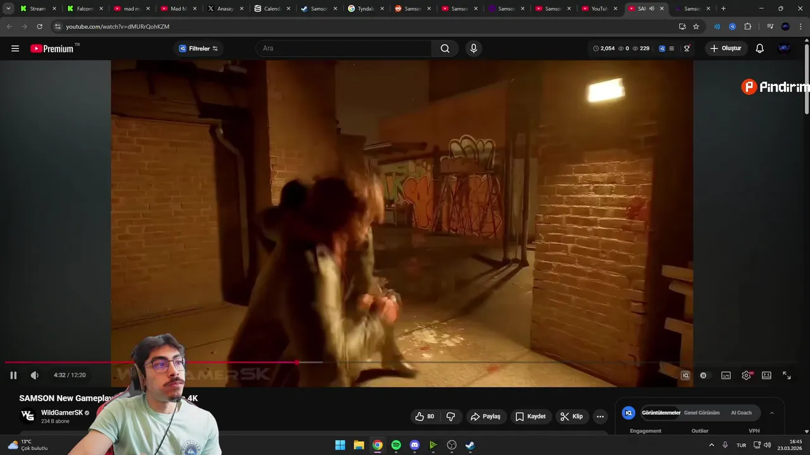The image size is (810, 455).
Task: Open YouTube notifications bell
Action: point(760,49)
